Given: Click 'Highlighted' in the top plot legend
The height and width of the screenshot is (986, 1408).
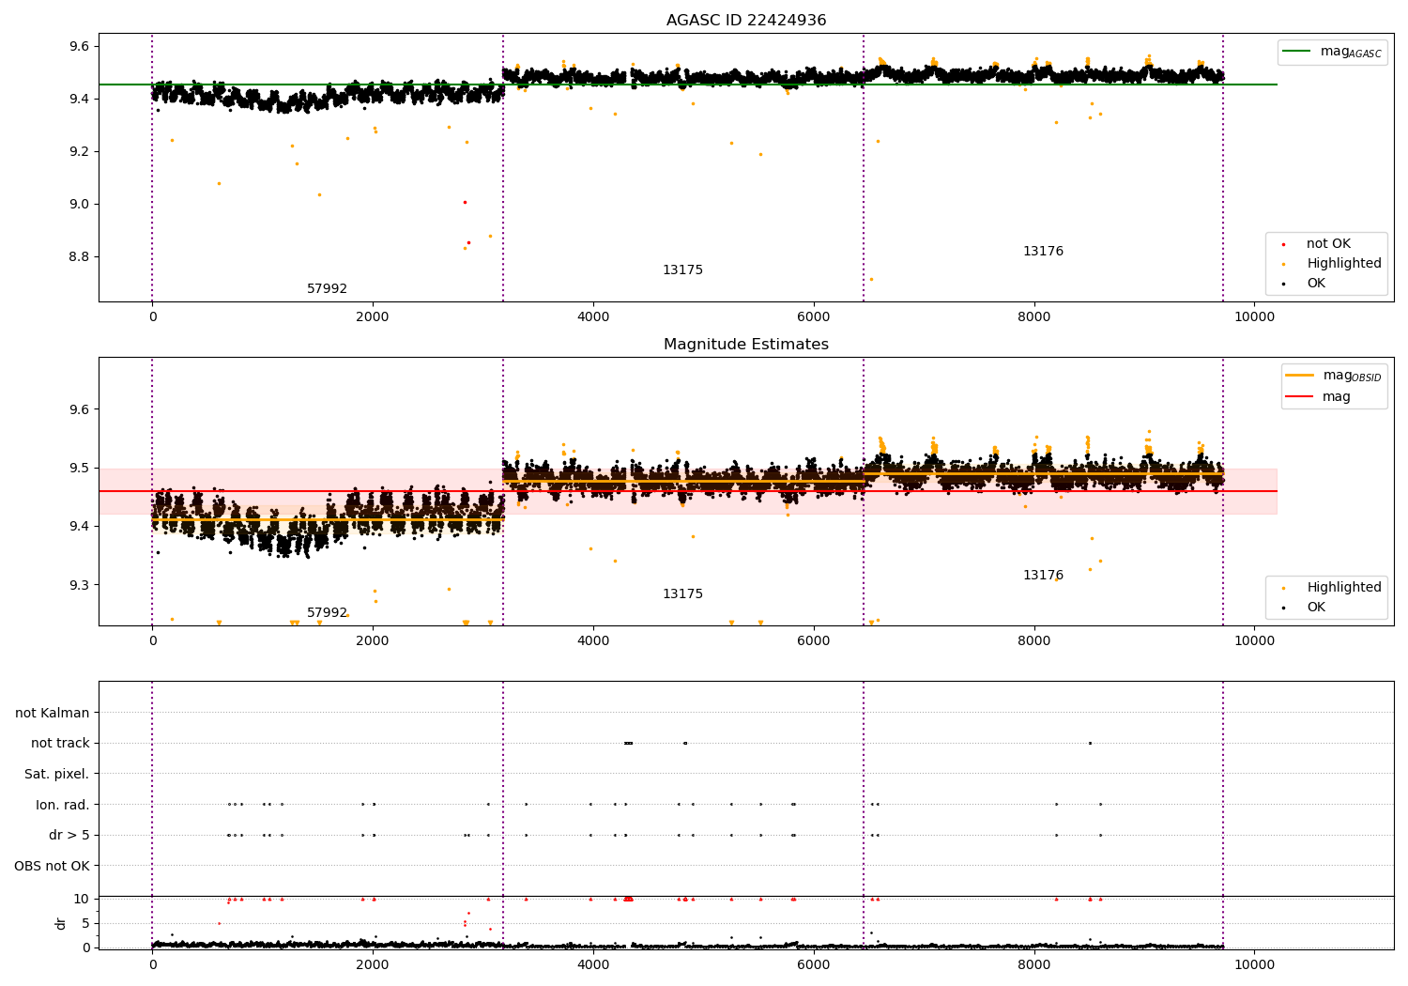Looking at the screenshot, I should [1344, 264].
